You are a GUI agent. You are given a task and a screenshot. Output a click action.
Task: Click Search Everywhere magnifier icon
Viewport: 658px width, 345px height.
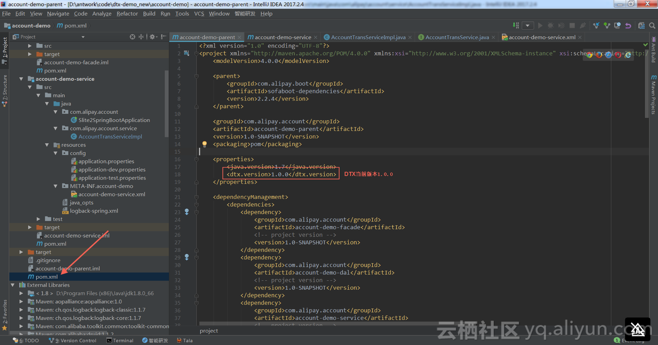(652, 26)
